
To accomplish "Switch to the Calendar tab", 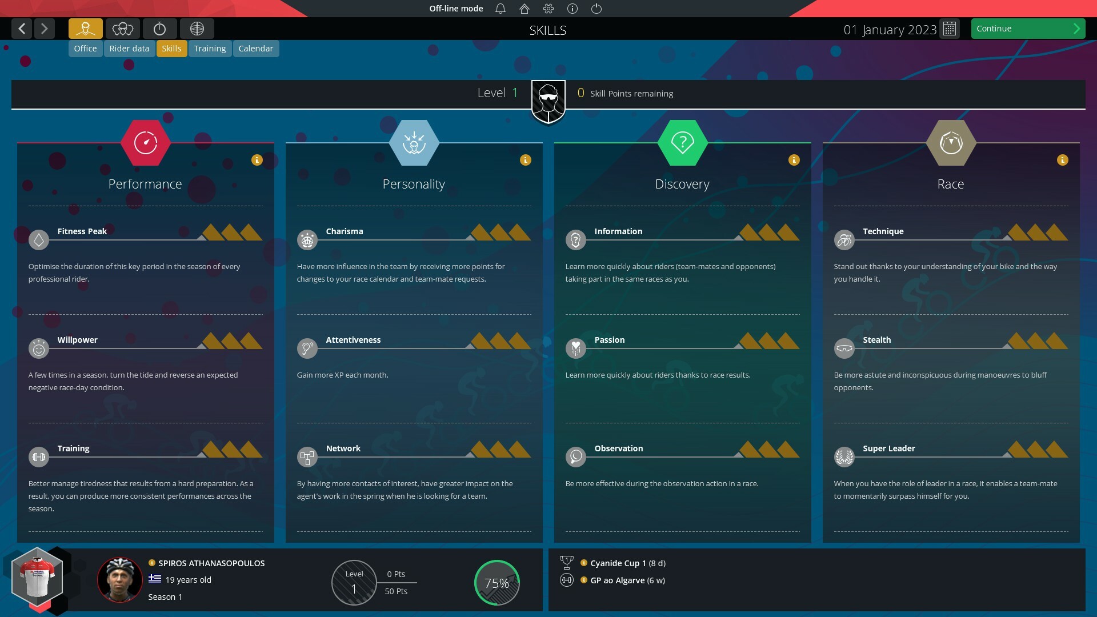I will point(255,48).
